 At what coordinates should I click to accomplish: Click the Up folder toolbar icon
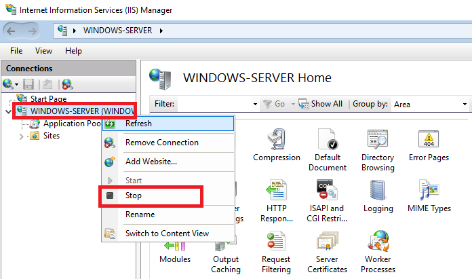point(47,85)
